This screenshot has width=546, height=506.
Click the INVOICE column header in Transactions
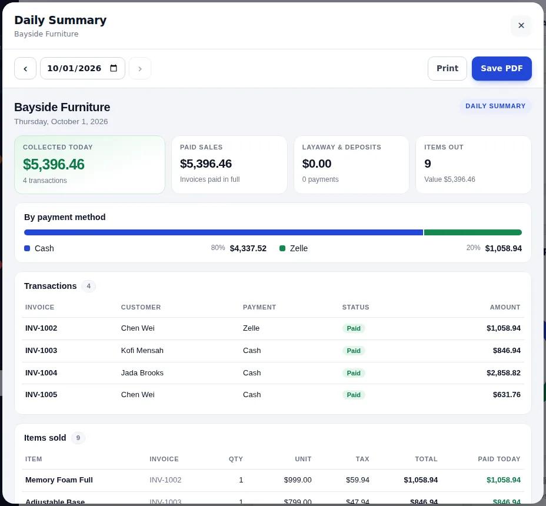(x=39, y=307)
